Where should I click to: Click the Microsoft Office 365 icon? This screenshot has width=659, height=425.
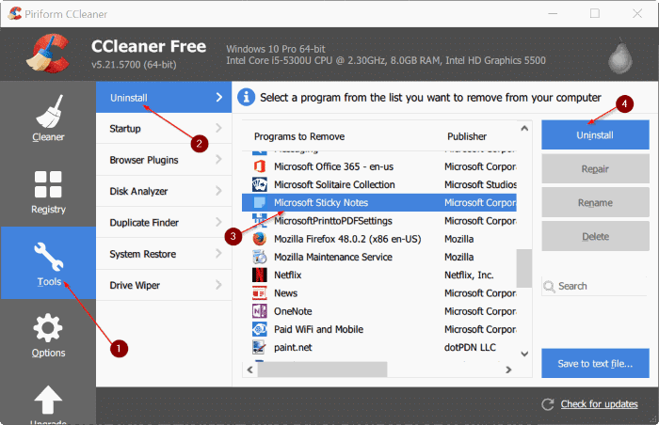click(259, 166)
